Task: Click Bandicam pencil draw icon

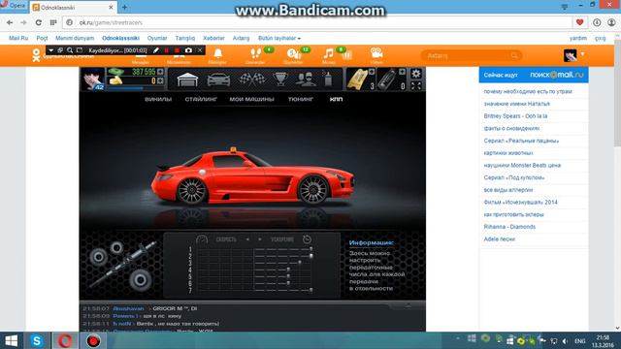Action: tap(156, 50)
